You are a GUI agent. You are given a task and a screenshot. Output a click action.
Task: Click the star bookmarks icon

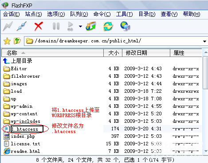[7, 41]
